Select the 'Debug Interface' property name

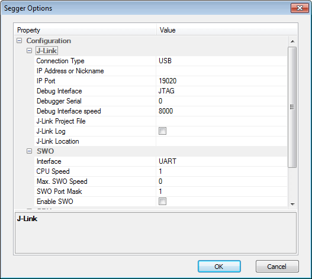tap(59, 91)
